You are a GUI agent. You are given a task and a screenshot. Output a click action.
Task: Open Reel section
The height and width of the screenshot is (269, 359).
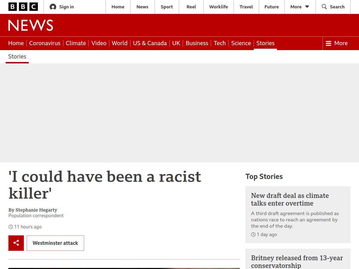pyautogui.click(x=191, y=7)
